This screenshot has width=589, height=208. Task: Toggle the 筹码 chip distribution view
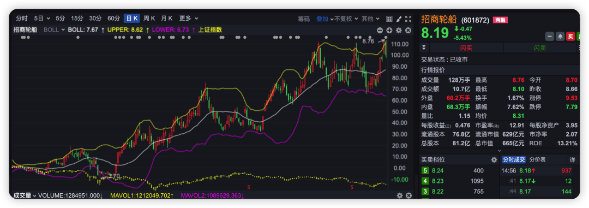pyautogui.click(x=304, y=19)
